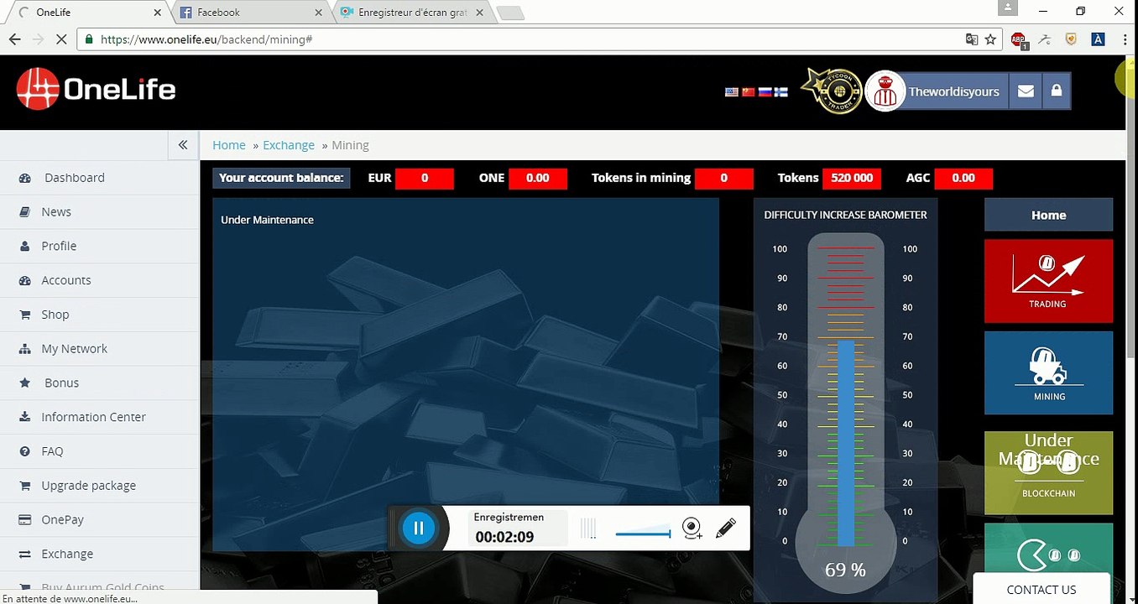1138x604 pixels.
Task: Switch language with Chinese flag
Action: (748, 92)
